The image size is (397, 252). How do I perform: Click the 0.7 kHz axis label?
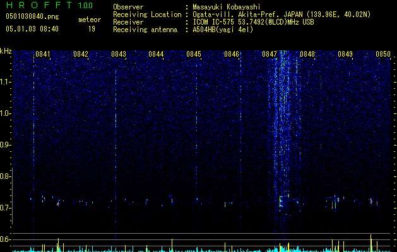5,208
